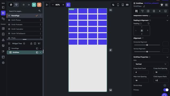Open the Theme Settings layout sidebar icon

coord(3,57)
